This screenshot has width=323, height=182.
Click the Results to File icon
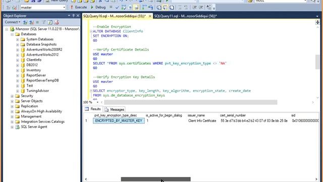172,8
